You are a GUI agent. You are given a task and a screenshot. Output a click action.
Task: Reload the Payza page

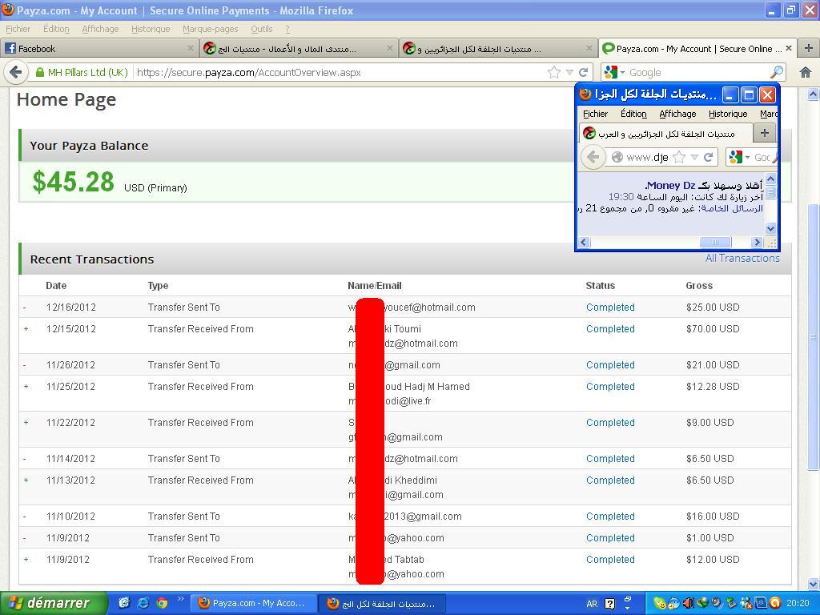(x=584, y=72)
